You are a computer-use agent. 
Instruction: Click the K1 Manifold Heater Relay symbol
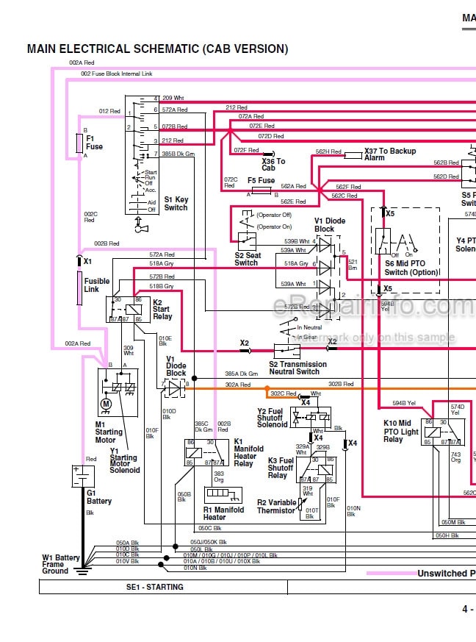pos(206,452)
